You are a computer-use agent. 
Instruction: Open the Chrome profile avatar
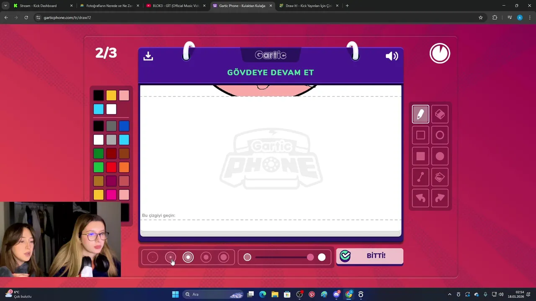click(x=520, y=18)
